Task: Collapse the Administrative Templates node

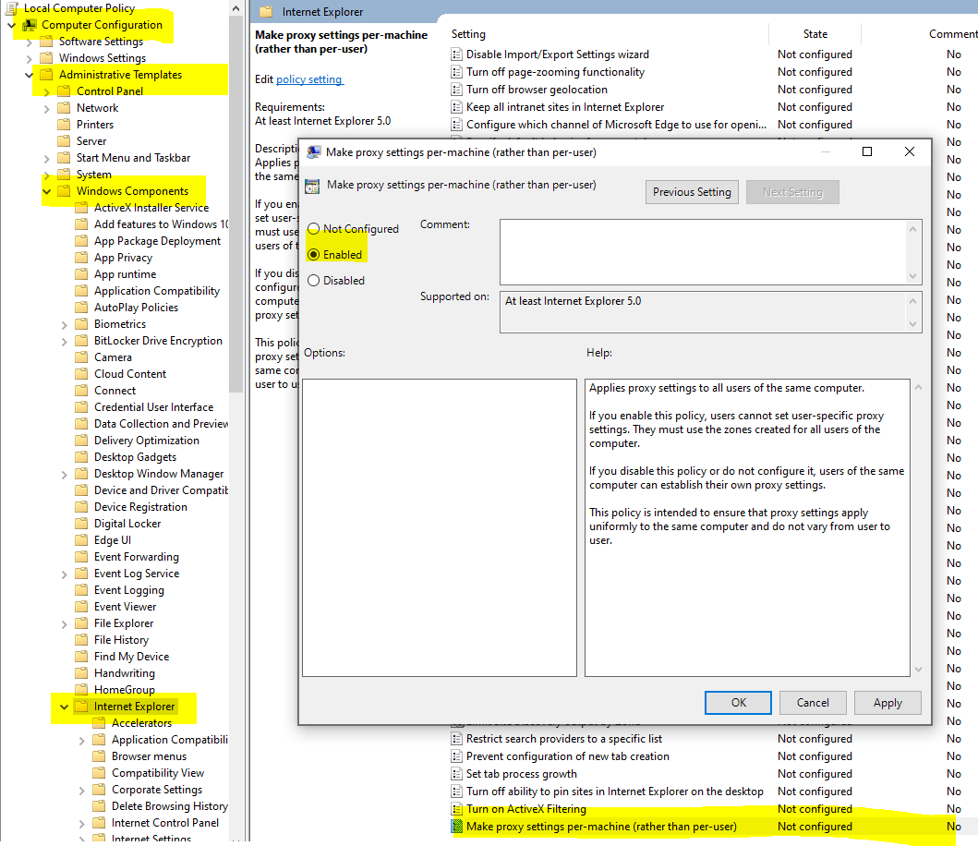Action: (x=29, y=75)
